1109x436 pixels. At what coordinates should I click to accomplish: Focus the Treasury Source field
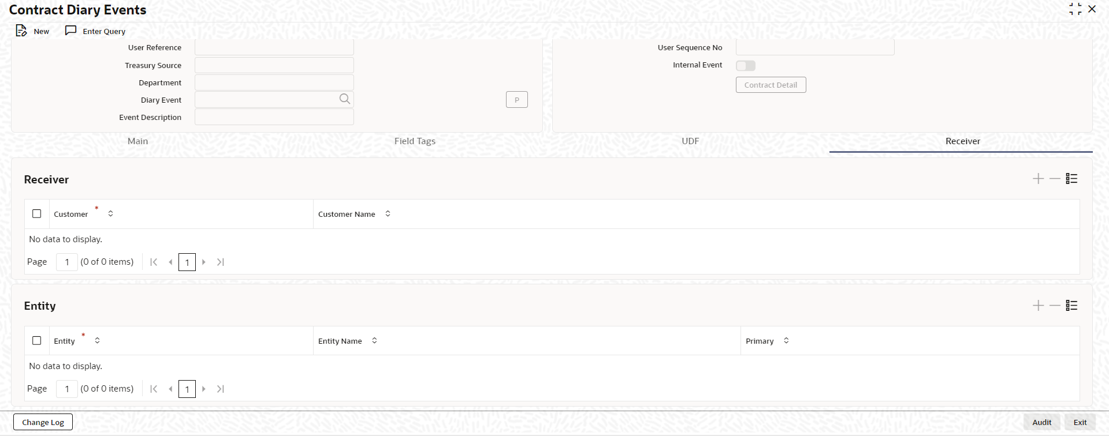[274, 65]
